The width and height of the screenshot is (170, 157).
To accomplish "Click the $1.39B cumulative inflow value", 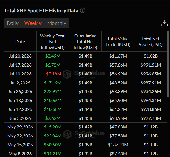I will (x=85, y=145).
